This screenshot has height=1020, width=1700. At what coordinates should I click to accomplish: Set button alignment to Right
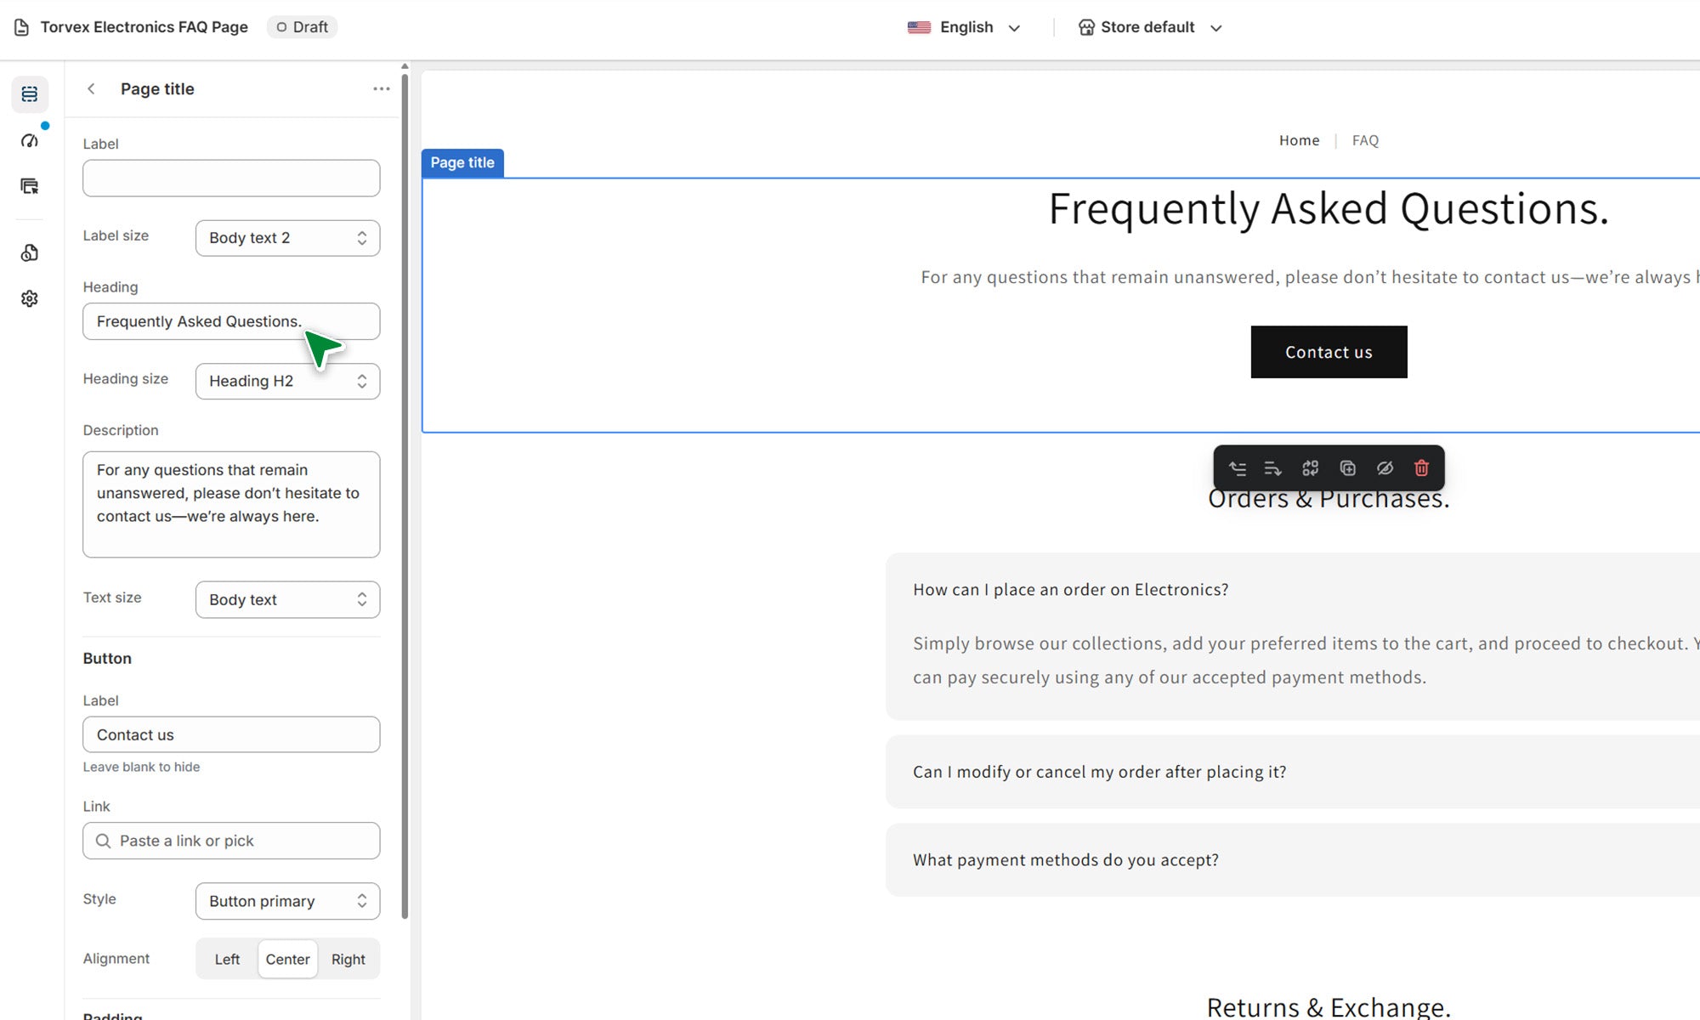click(348, 959)
